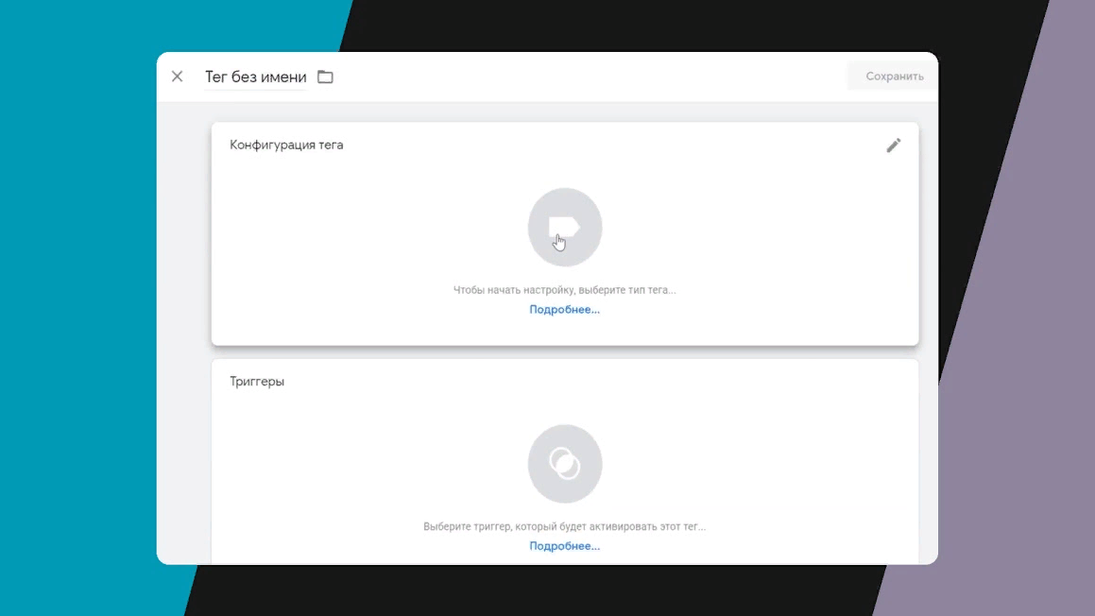Choose a tag type via the tag icon

565,227
